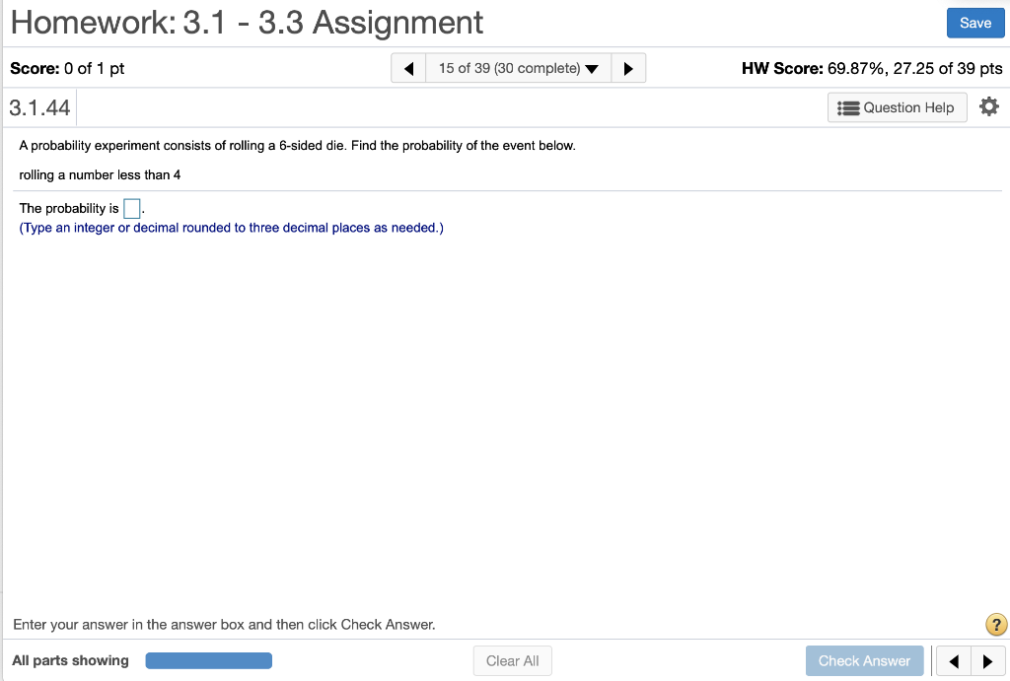Image resolution: width=1010 pixels, height=681 pixels.
Task: Click the left arrow to go to previous question
Action: (x=408, y=68)
